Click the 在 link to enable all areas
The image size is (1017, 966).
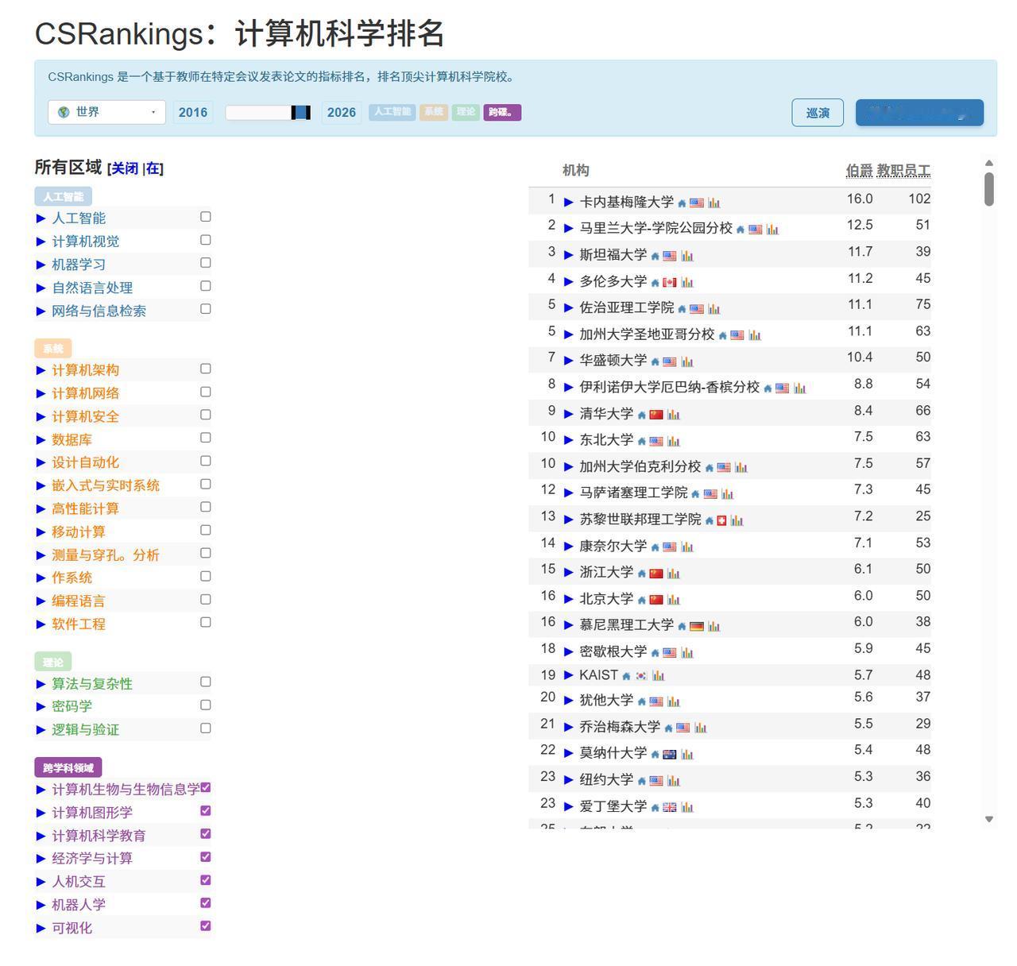coord(153,168)
